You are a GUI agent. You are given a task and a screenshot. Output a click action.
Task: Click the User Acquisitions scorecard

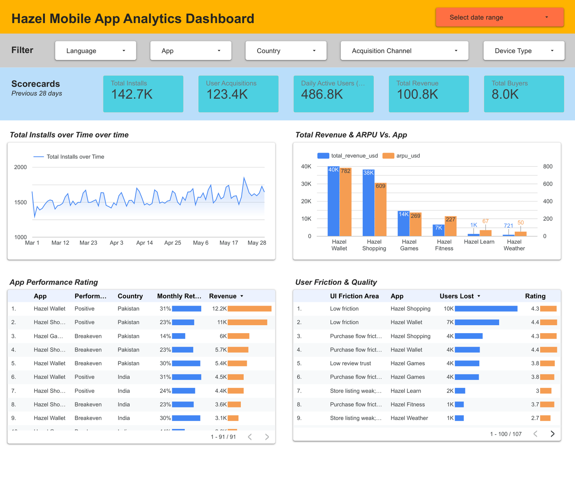click(x=238, y=94)
